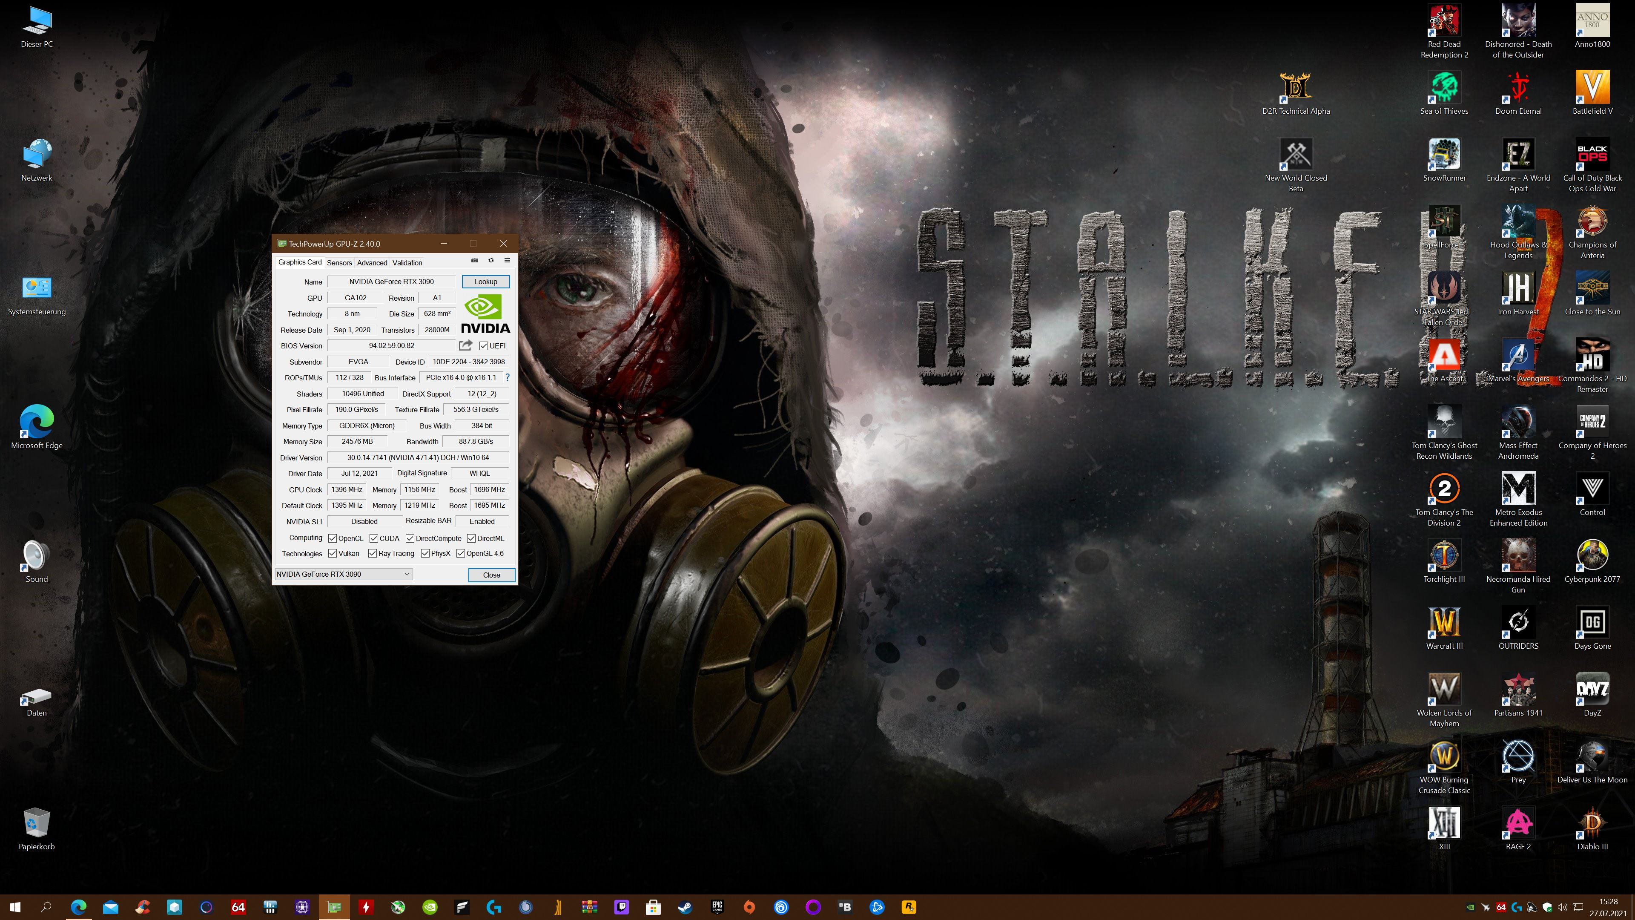Click the Subvendor value EVGA
This screenshot has height=920, width=1635.
coord(358,361)
